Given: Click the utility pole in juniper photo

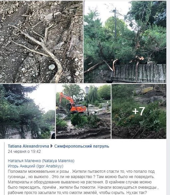Looking at the screenshot, I should click(115, 23).
